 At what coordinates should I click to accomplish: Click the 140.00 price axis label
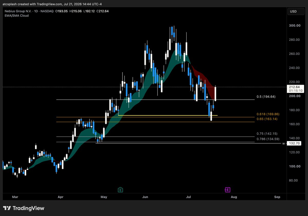click(295, 138)
